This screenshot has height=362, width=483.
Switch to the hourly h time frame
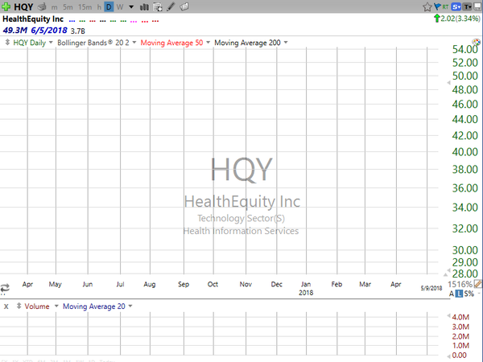coord(99,6)
